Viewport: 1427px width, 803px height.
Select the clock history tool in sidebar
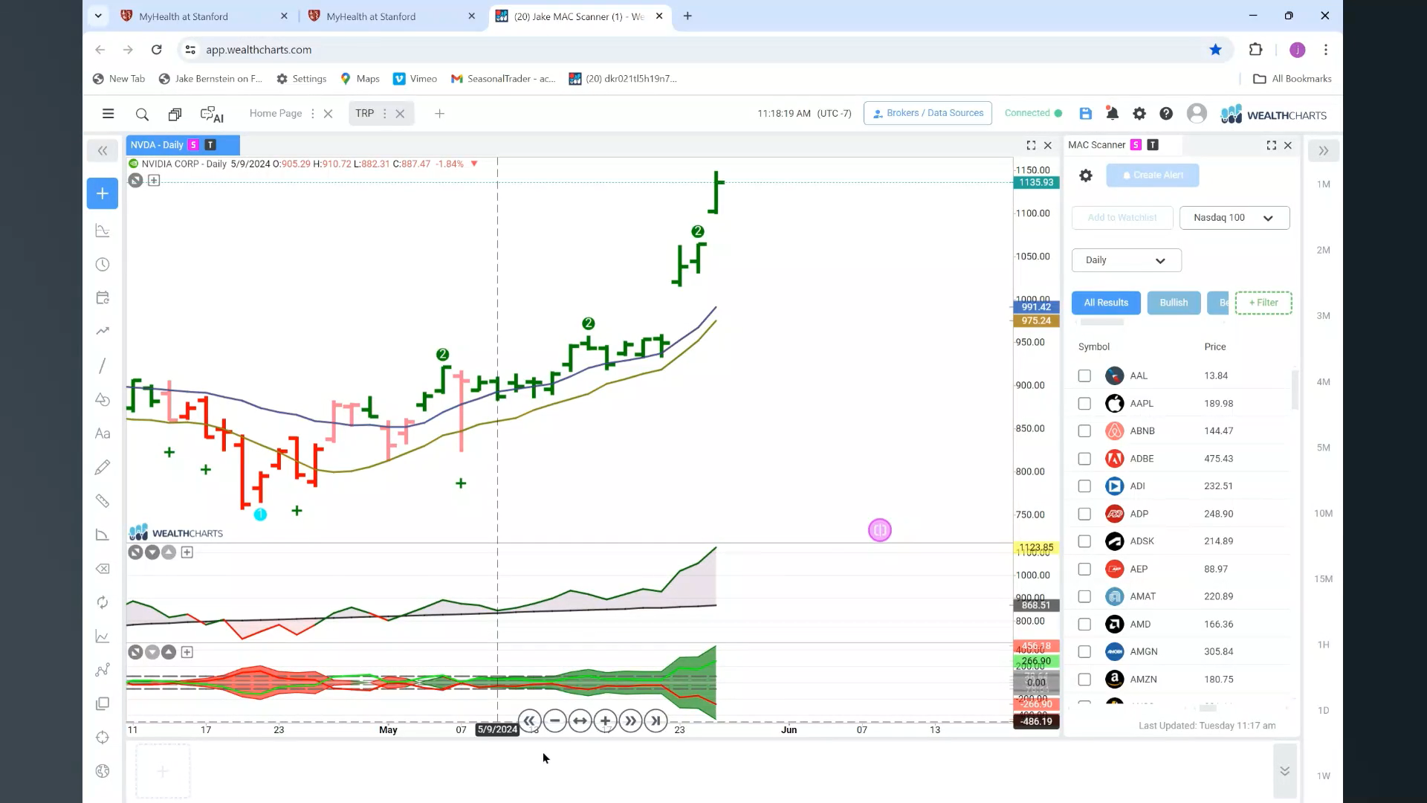103,265
